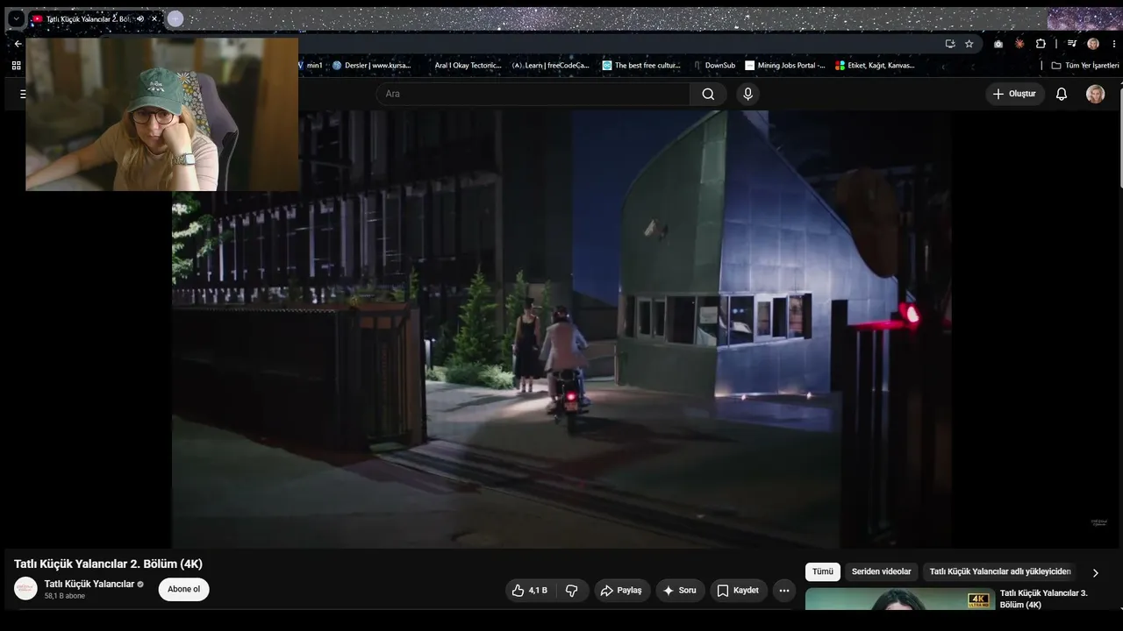Viewport: 1123px width, 631px height.
Task: Open YouTube notifications bell
Action: pyautogui.click(x=1062, y=94)
